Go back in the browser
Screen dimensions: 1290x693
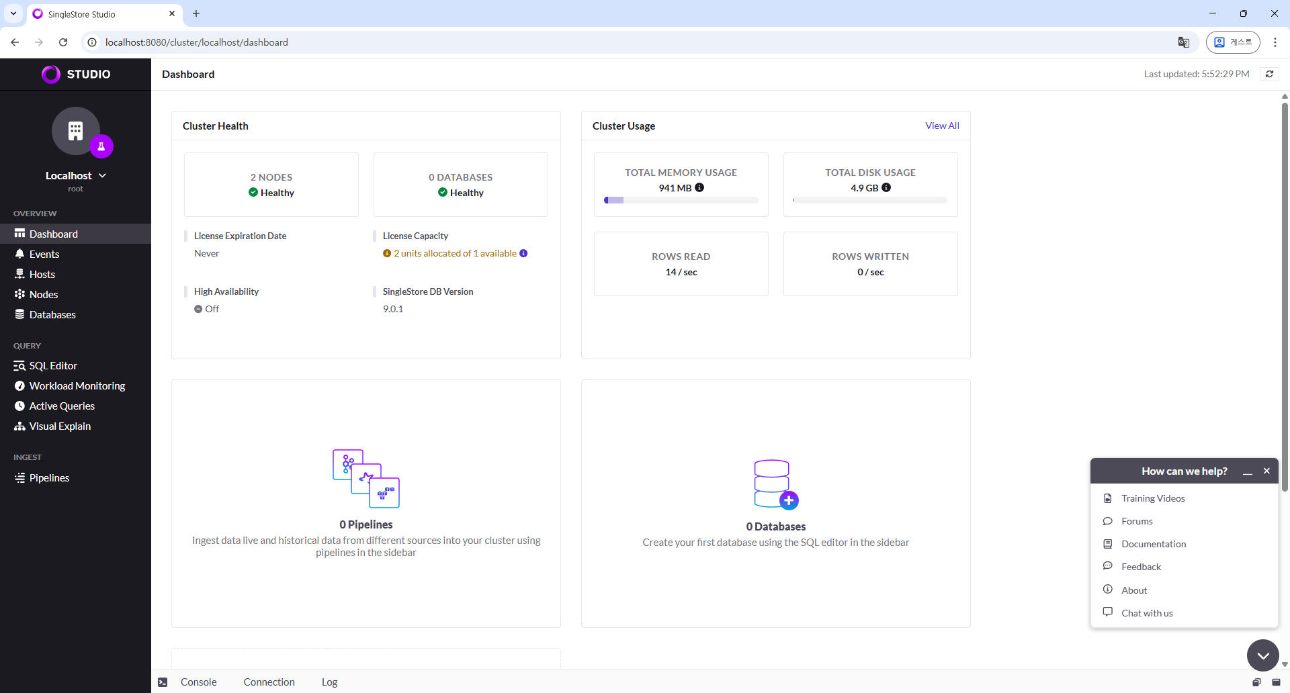click(15, 42)
